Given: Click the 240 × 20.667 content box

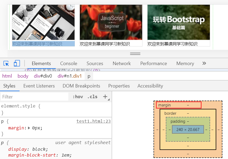Looking at the screenshot, I should tap(188, 129).
